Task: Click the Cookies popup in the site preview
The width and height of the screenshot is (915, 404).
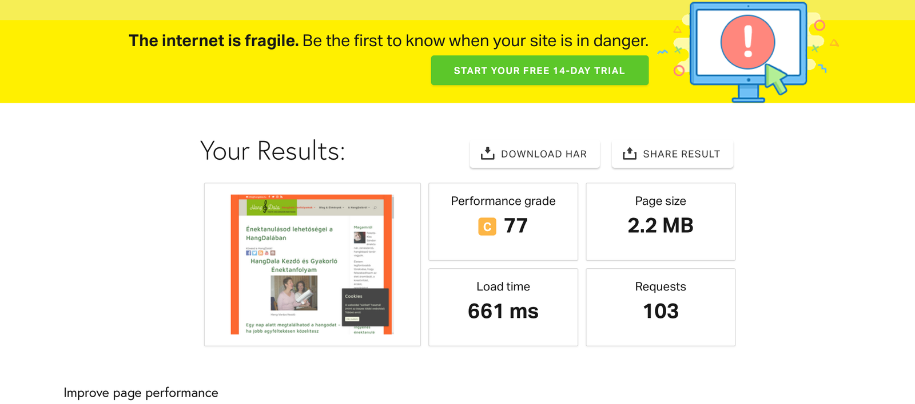Action: [365, 307]
